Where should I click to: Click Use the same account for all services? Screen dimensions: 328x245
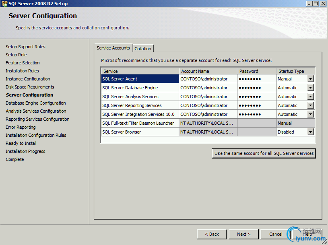264,153
